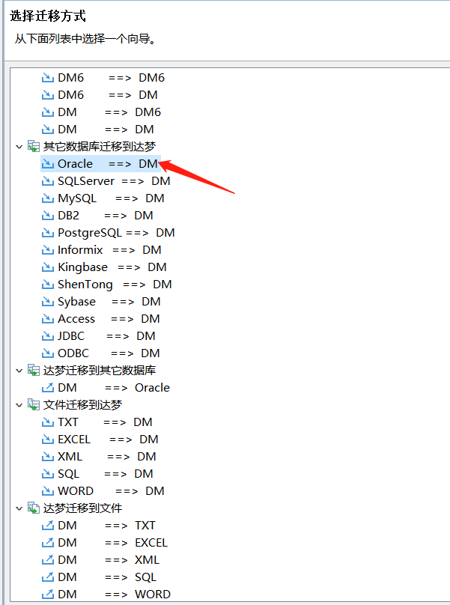Click the icon beside DM ==> DM6
Viewport: 450px width, 605px height.
47,112
